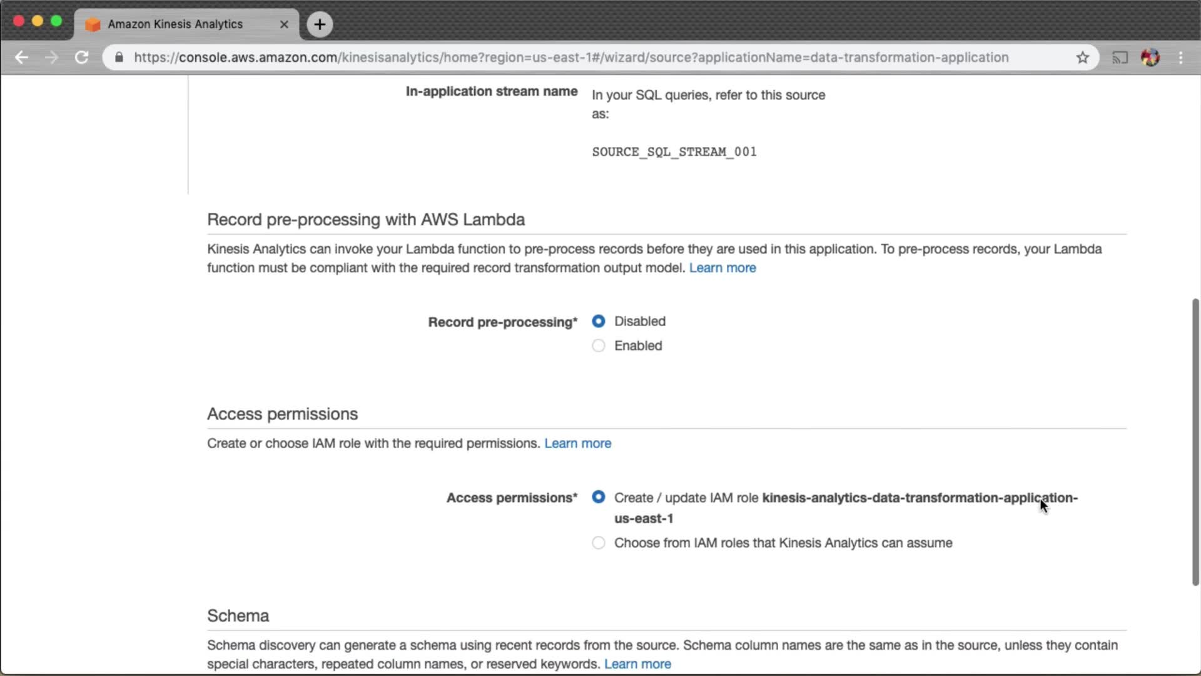Open Learn more link under Access permissions
Screen dimensions: 1201x676
tap(577, 444)
